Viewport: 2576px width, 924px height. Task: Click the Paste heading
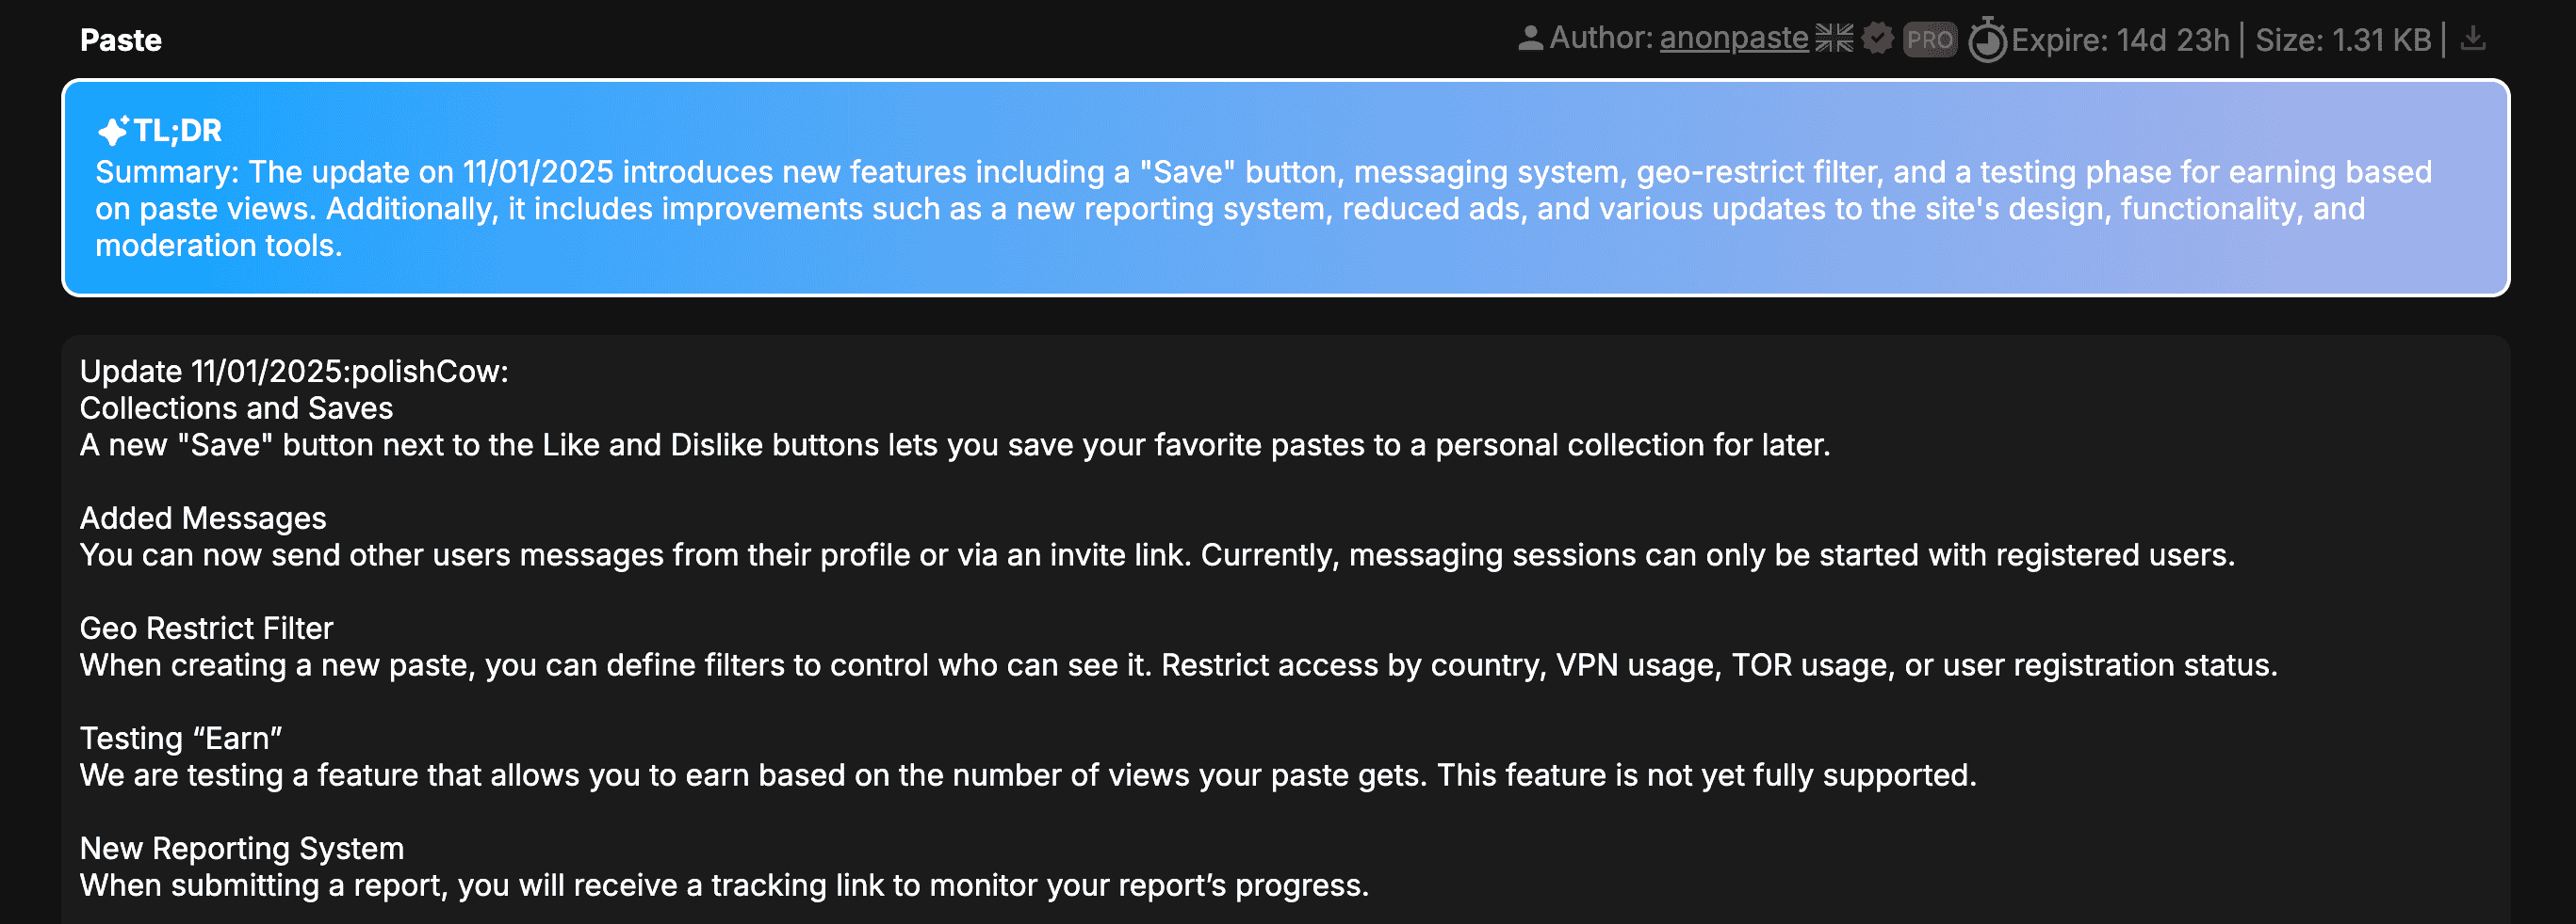[x=121, y=40]
